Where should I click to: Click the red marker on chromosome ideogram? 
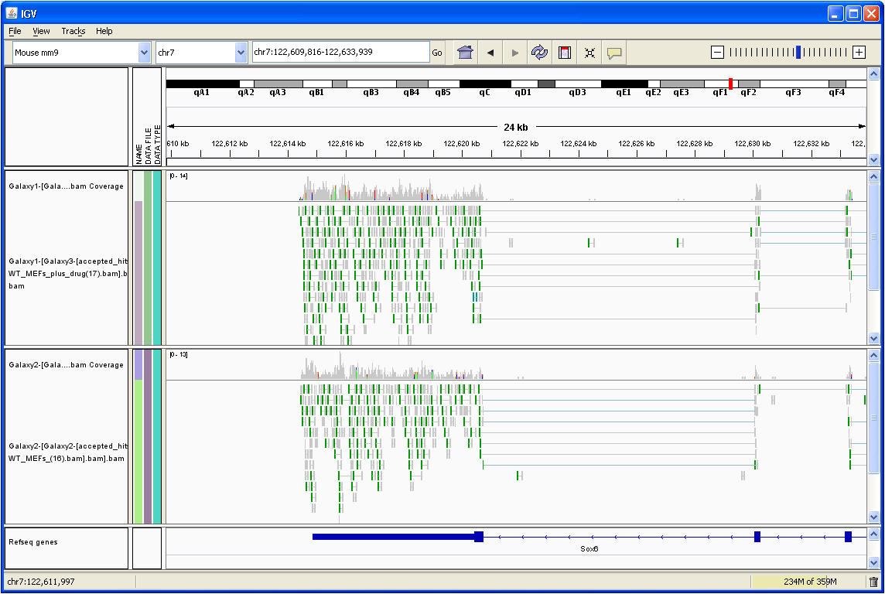click(730, 83)
